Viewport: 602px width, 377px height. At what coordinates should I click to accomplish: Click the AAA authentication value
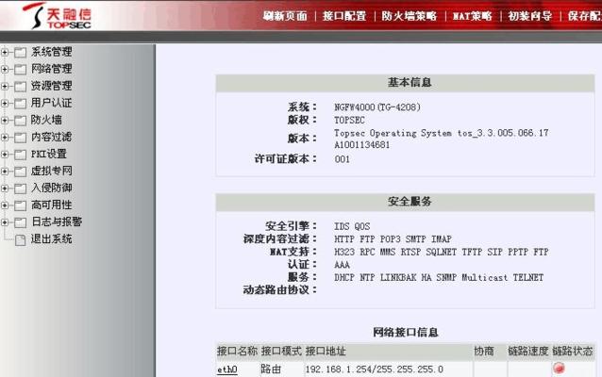tap(343, 265)
